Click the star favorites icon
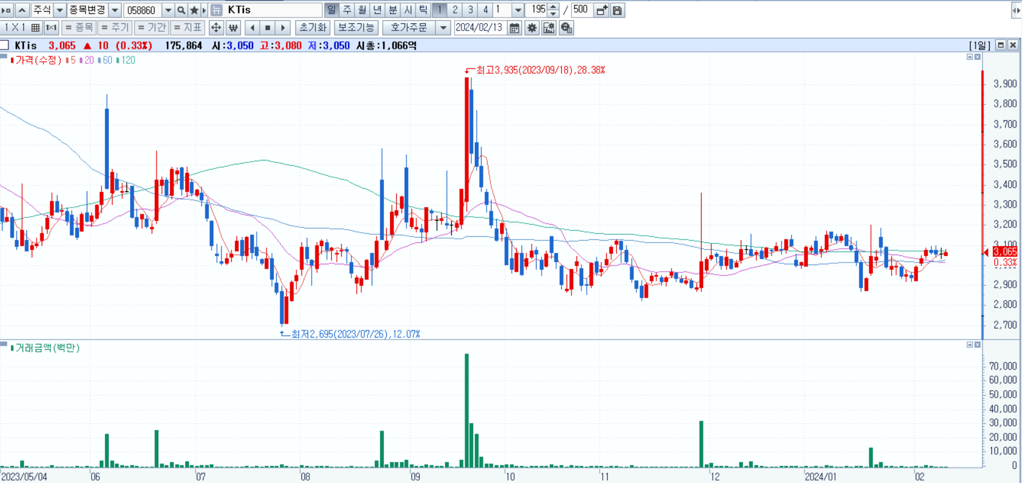 tap(194, 10)
